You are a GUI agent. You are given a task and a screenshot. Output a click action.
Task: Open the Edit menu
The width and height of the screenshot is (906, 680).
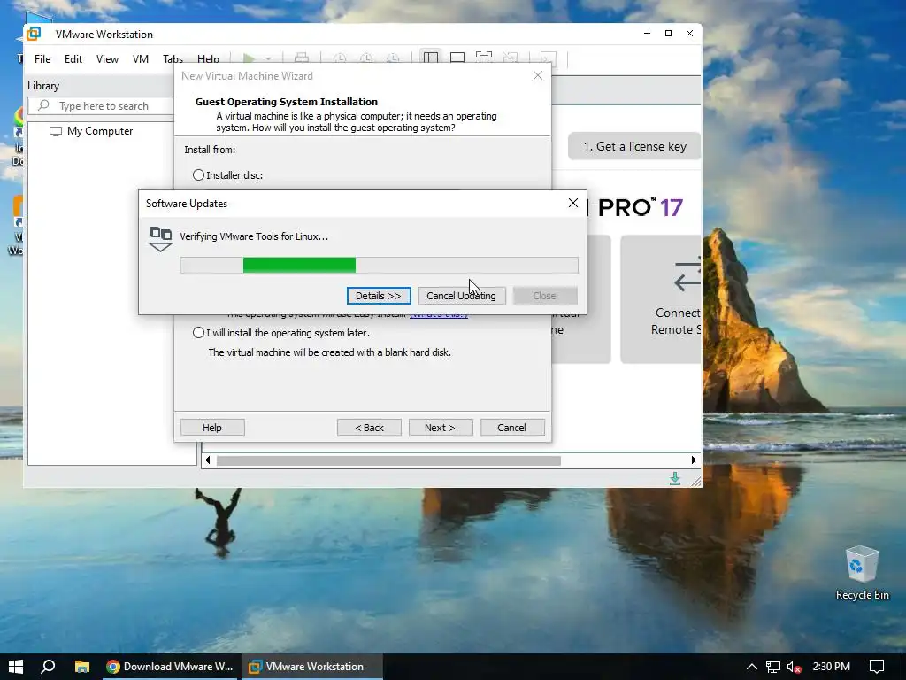click(x=73, y=59)
